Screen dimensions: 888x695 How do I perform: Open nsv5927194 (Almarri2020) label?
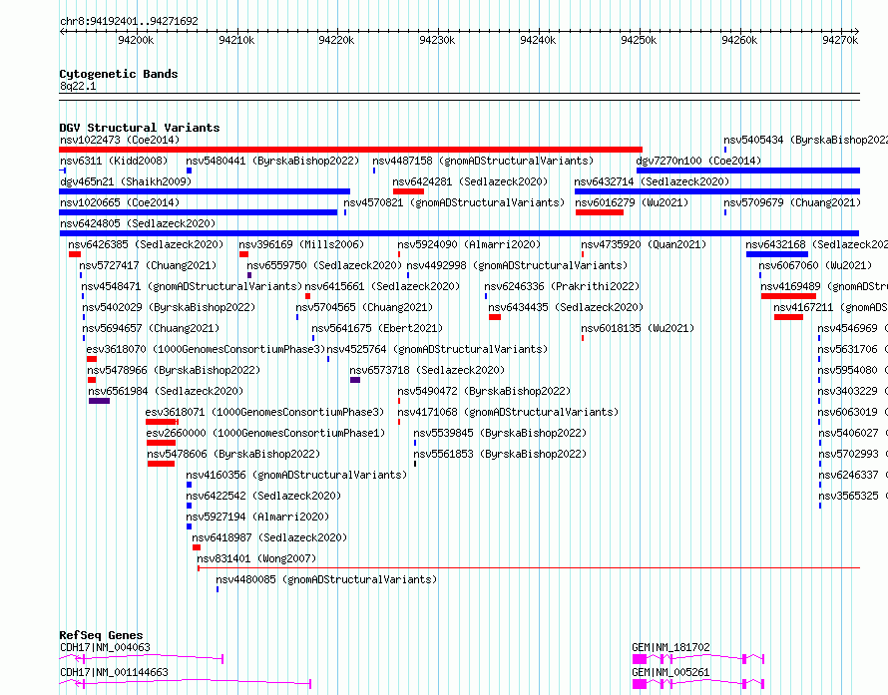click(x=257, y=517)
